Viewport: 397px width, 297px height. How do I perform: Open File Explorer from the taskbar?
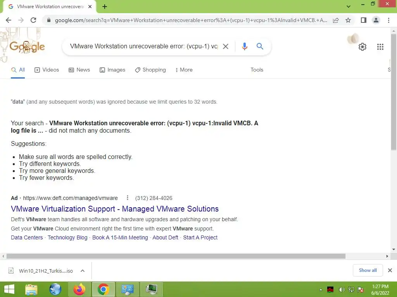pos(31,289)
